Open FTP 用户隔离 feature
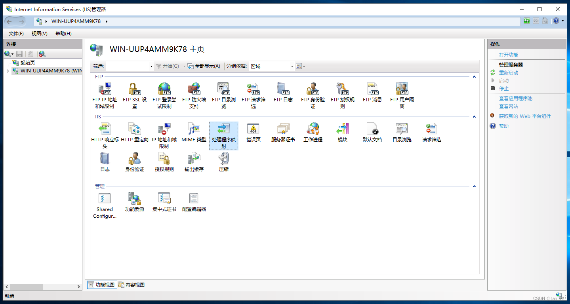Image resolution: width=570 pixels, height=304 pixels. tap(402, 95)
